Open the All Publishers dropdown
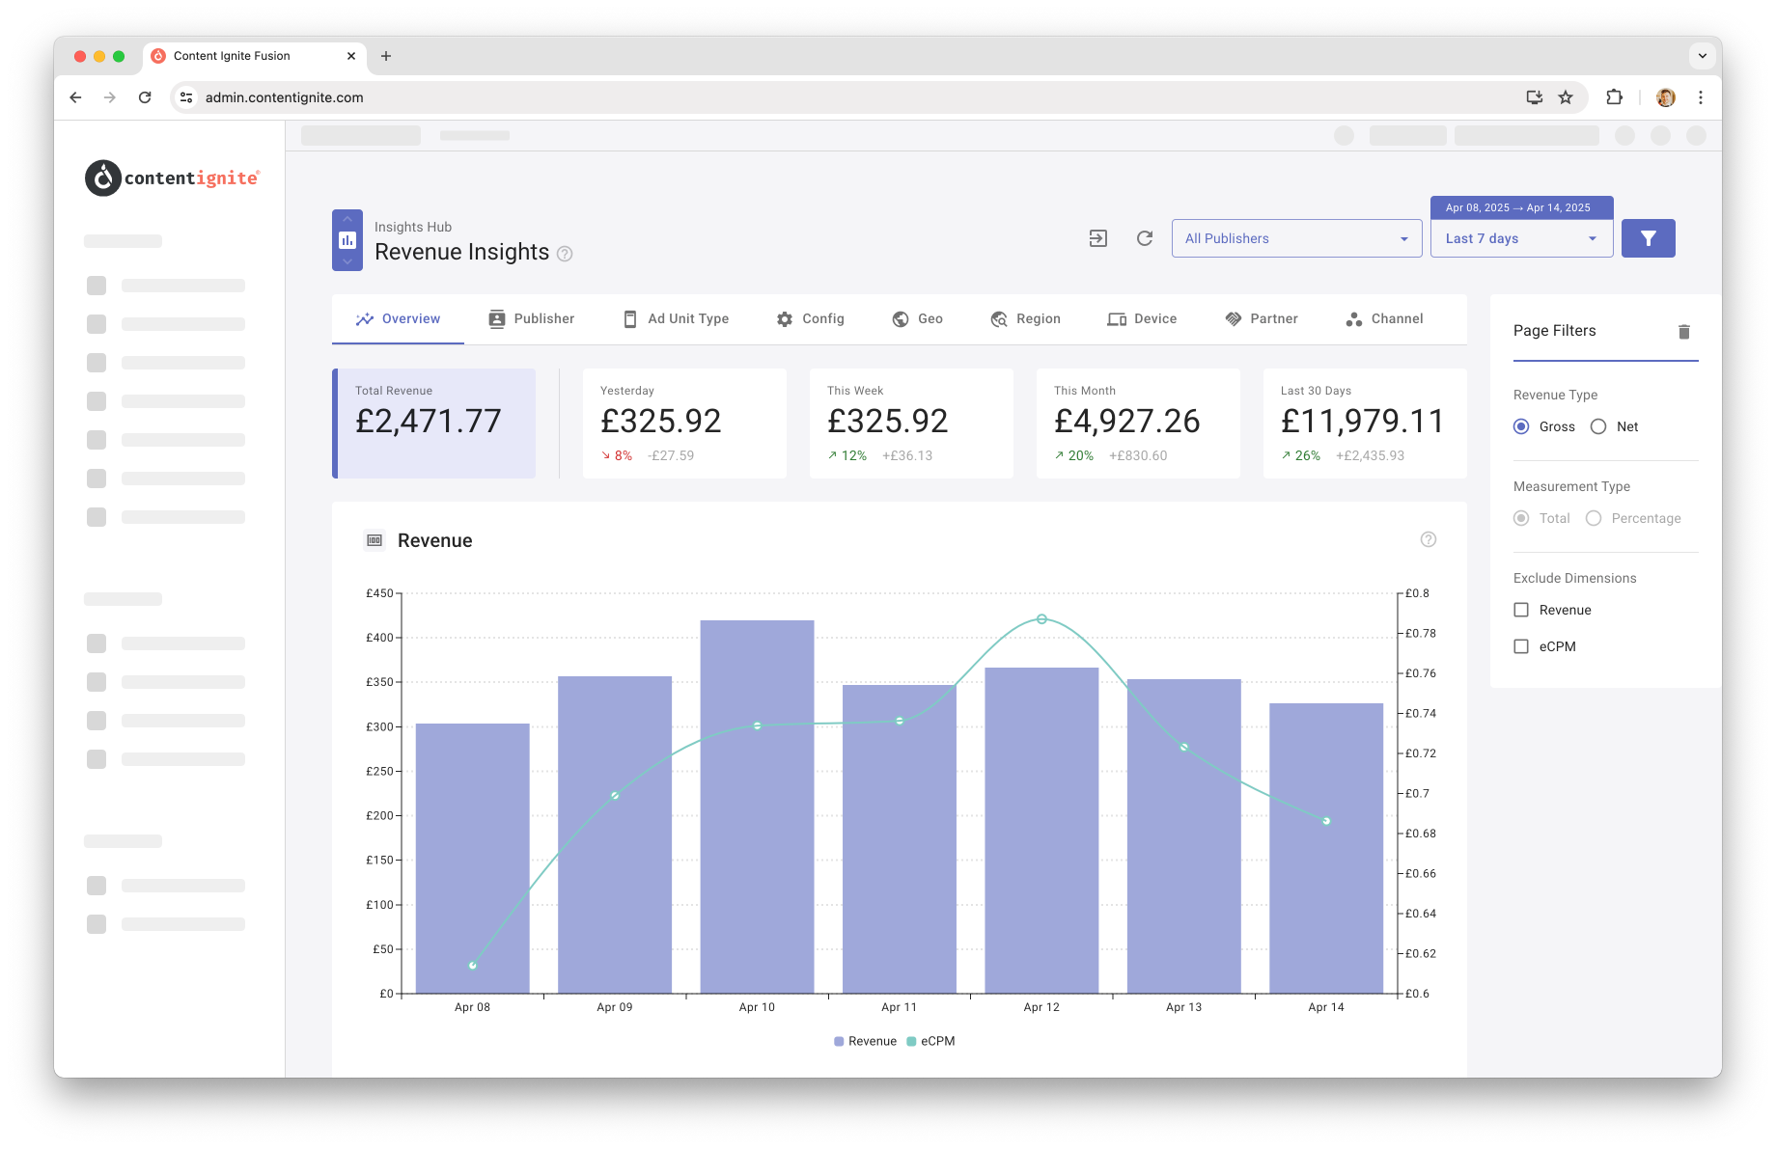The width and height of the screenshot is (1776, 1149). tap(1296, 238)
